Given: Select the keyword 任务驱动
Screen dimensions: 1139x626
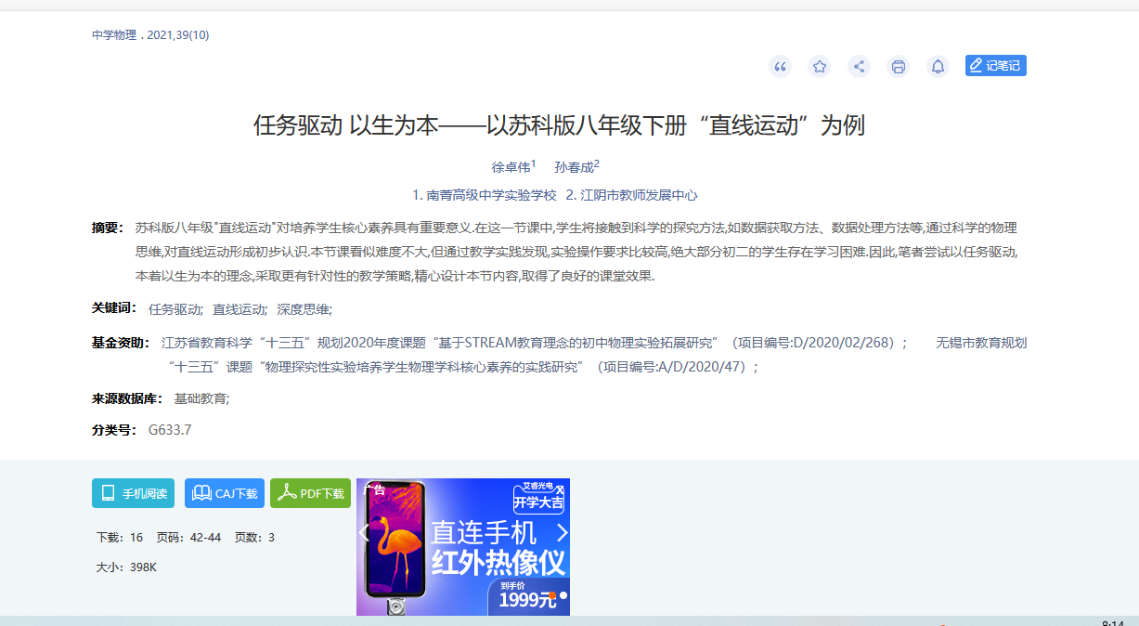Looking at the screenshot, I should click(x=175, y=309).
